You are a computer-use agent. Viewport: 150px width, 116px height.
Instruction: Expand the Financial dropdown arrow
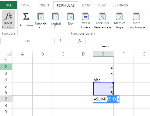point(39,27)
